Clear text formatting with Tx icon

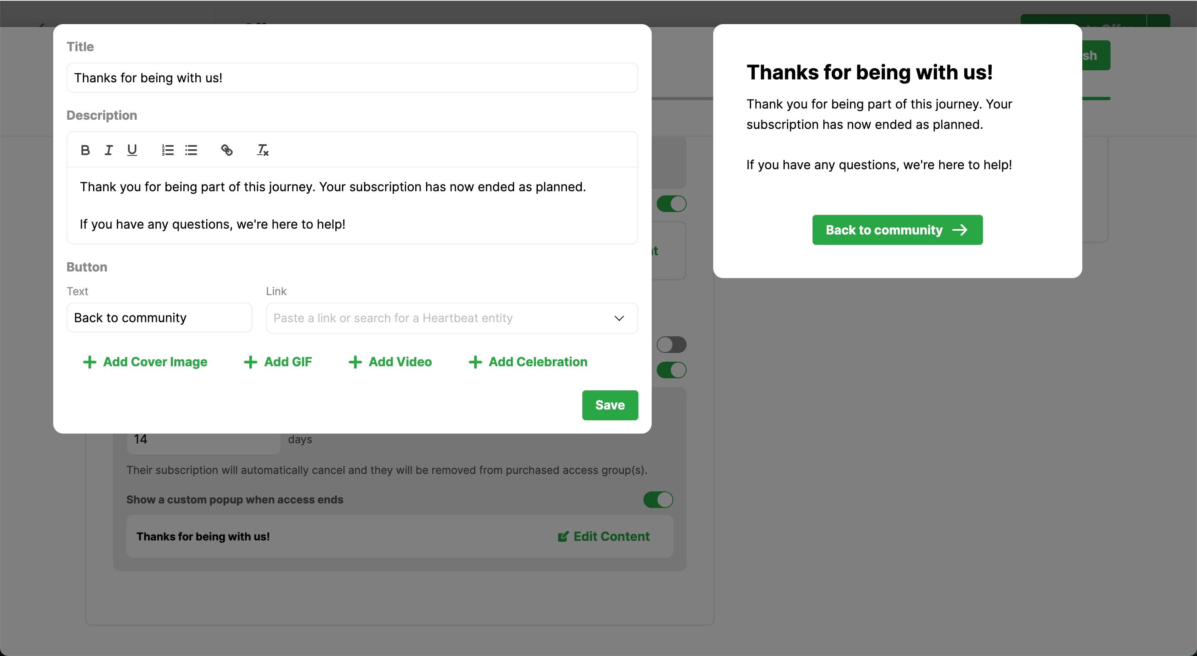click(x=263, y=150)
